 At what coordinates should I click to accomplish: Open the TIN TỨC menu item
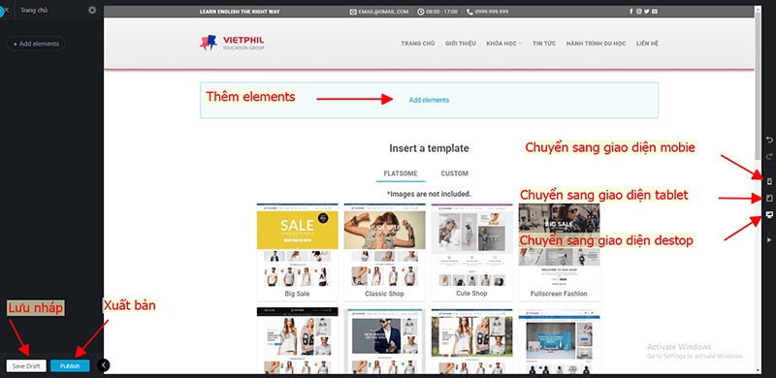tap(544, 44)
